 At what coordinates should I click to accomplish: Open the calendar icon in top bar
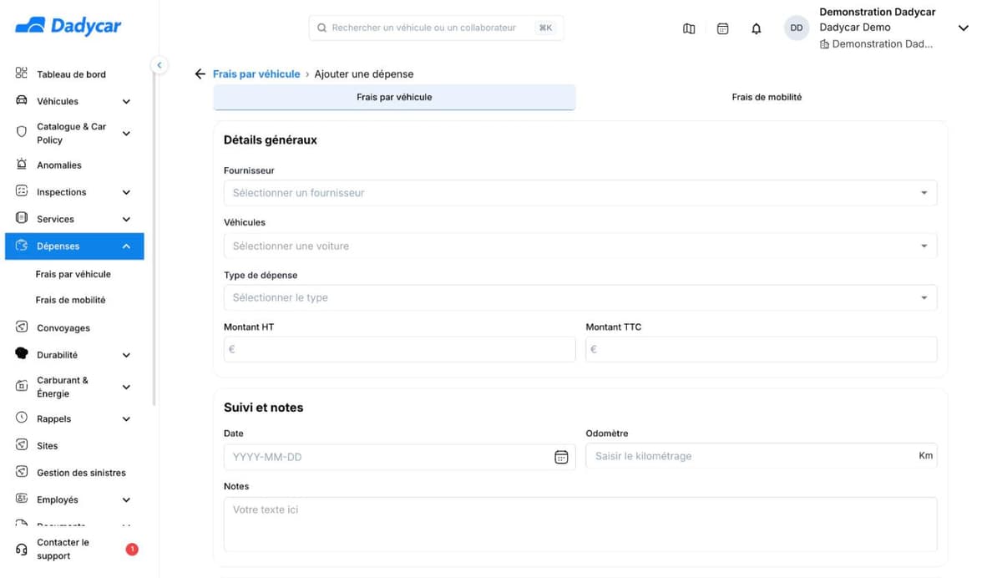pyautogui.click(x=723, y=28)
